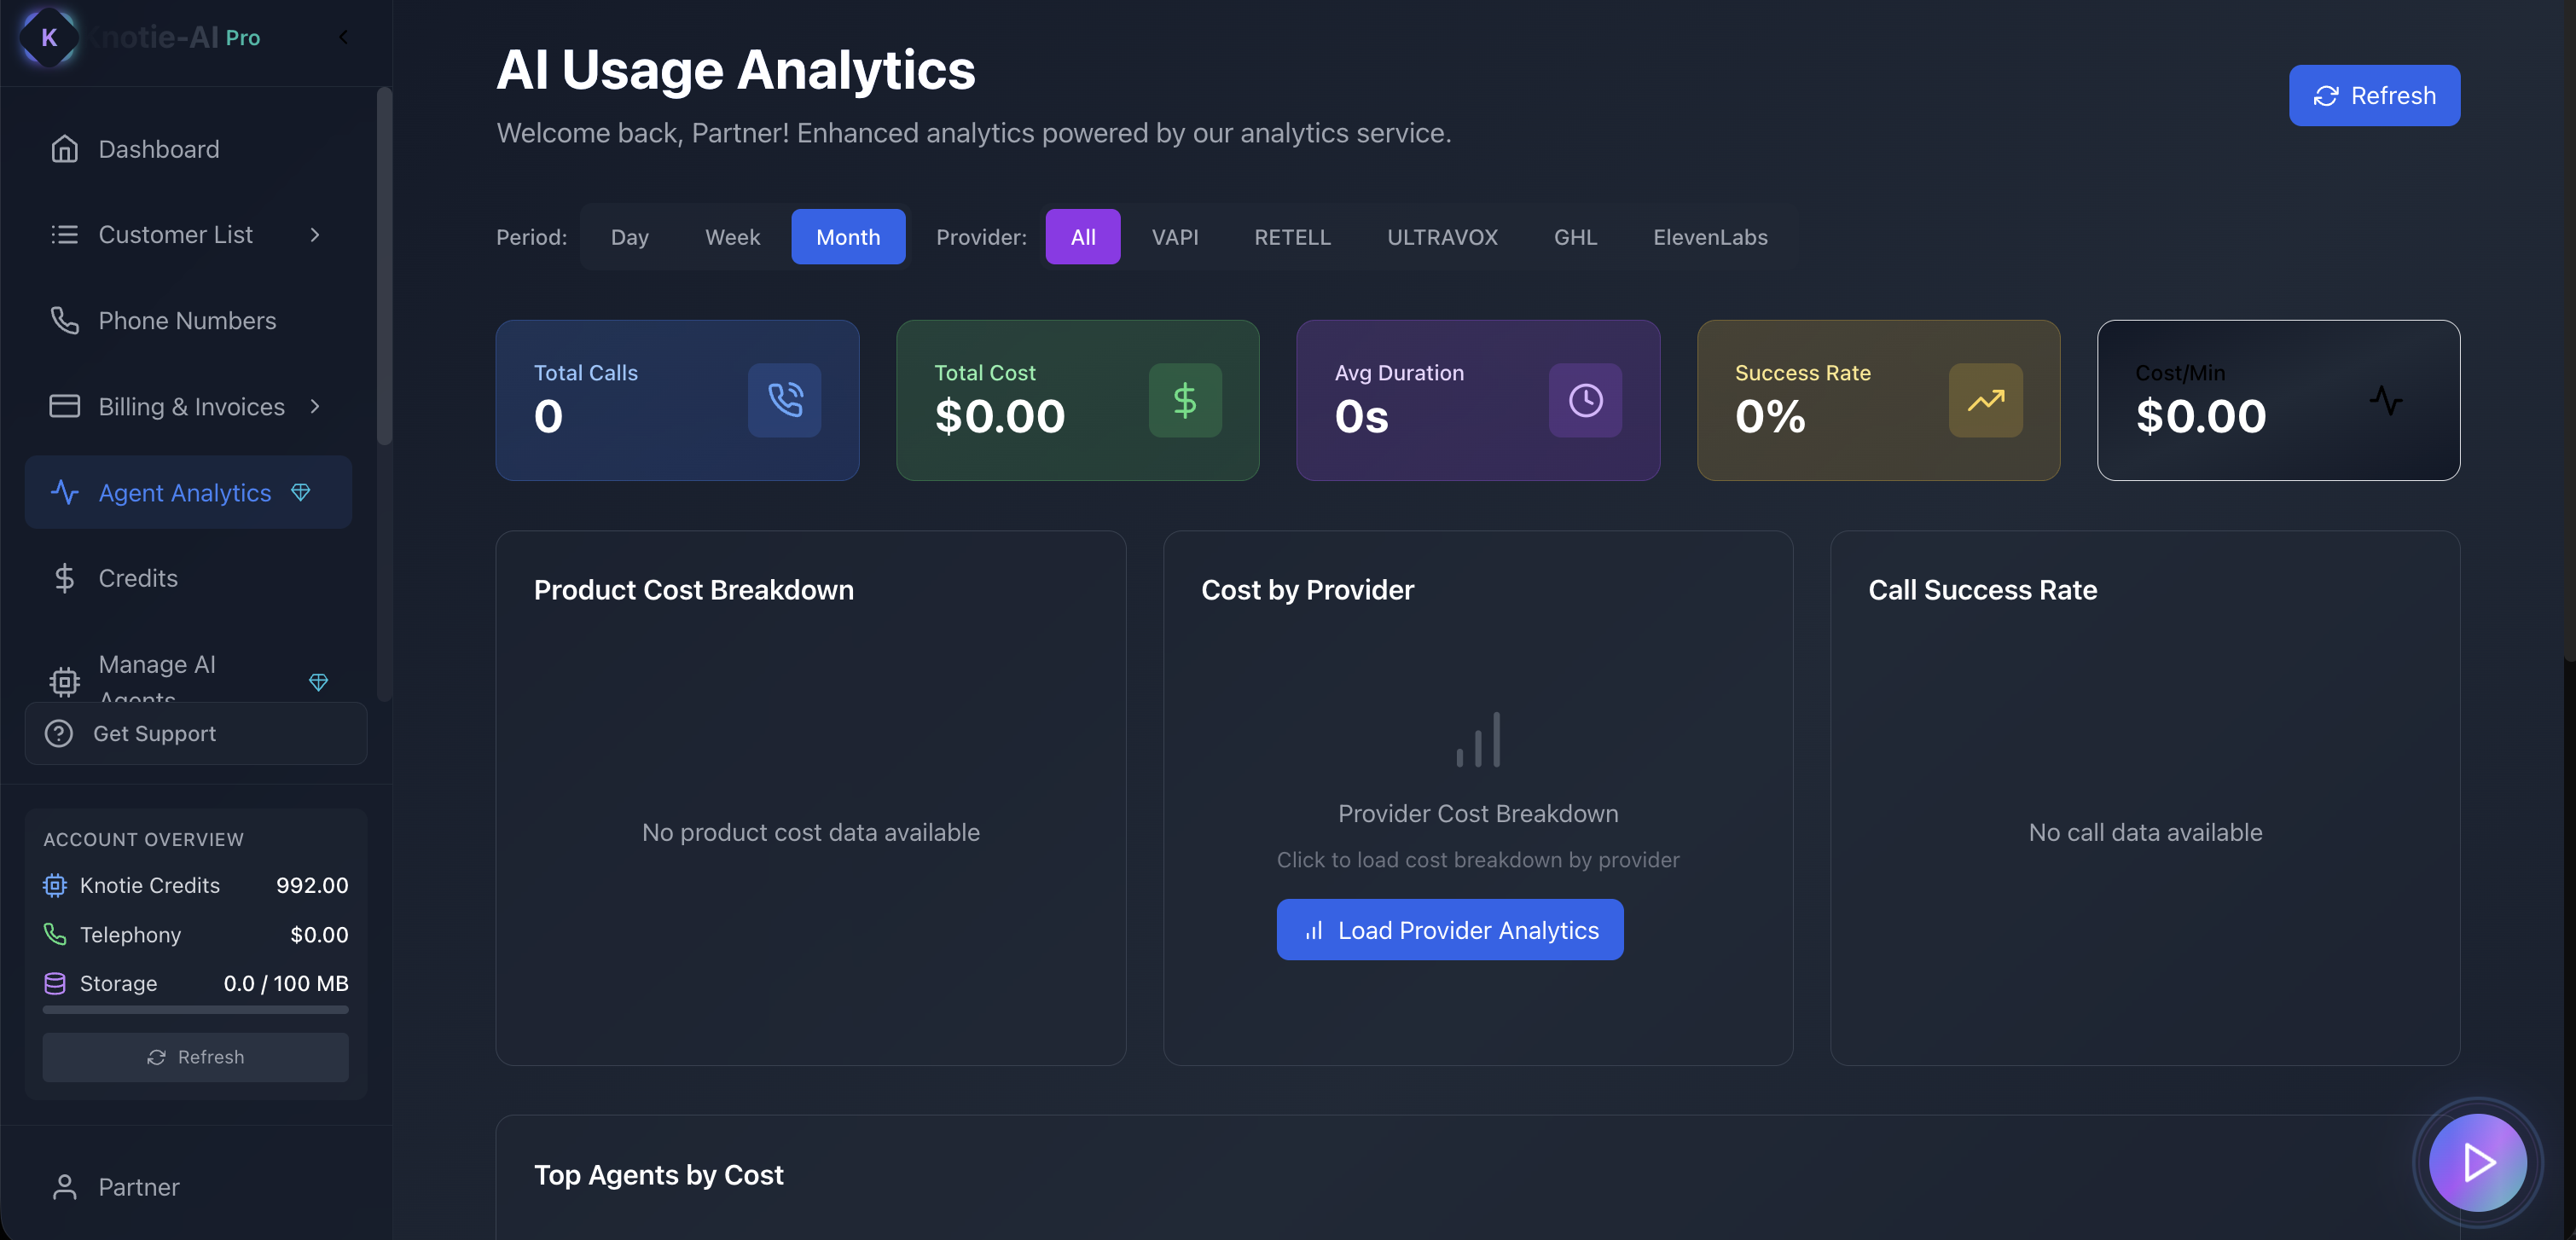Screen dimensions: 2576x1240
Task: Click the Total Calls phone icon
Action: pos(784,400)
